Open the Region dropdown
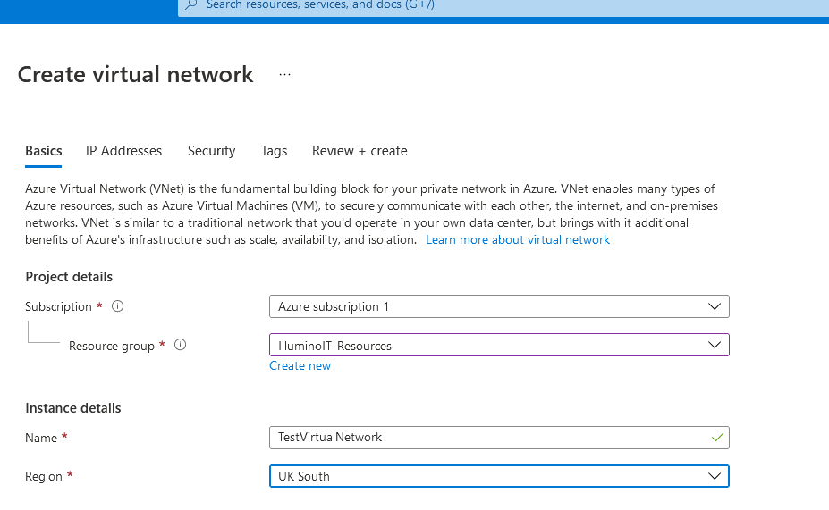Viewport: 829px width, 510px height. point(499,476)
